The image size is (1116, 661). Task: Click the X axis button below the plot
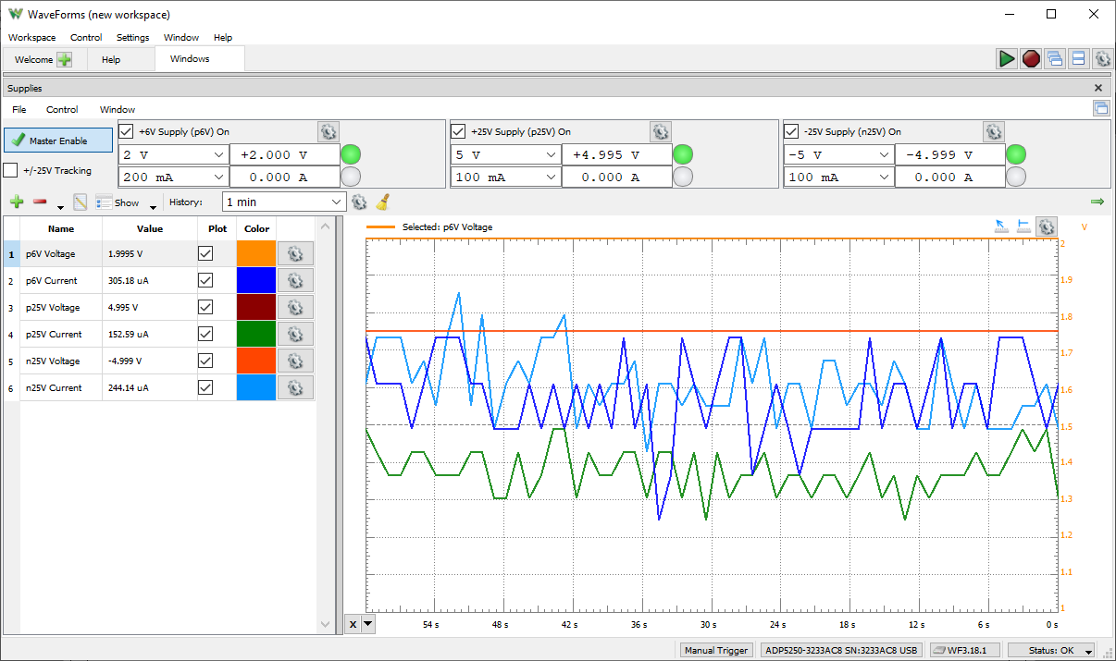tap(353, 624)
